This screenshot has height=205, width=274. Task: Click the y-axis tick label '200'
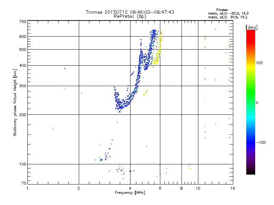pyautogui.click(x=23, y=115)
